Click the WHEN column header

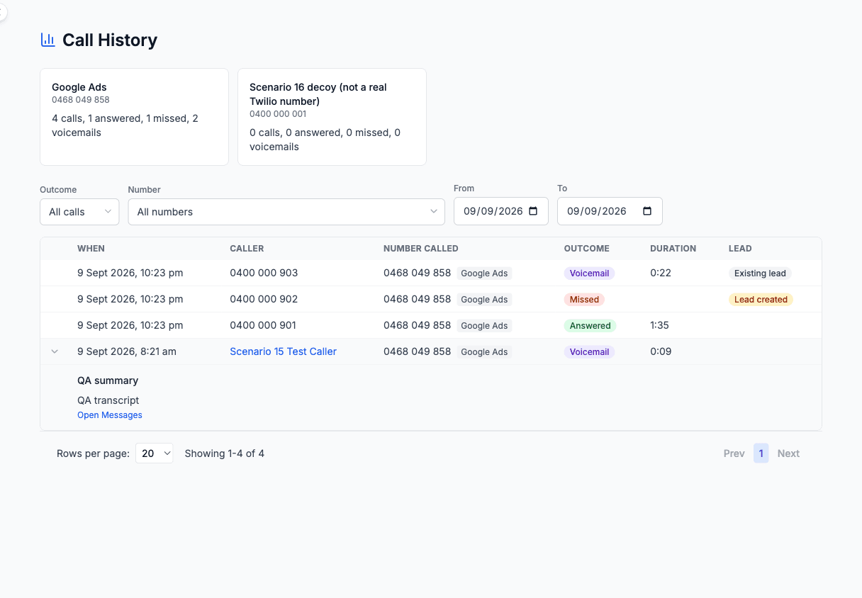[x=91, y=249]
